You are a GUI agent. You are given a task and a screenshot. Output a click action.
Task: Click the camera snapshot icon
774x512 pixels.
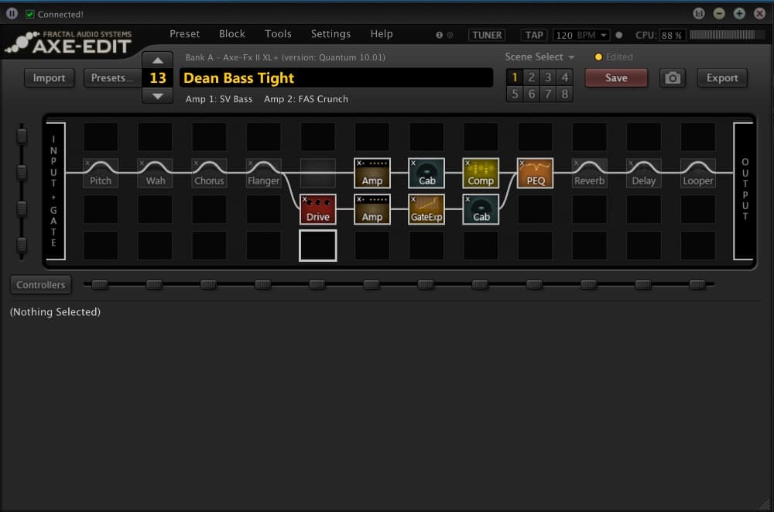tap(673, 78)
